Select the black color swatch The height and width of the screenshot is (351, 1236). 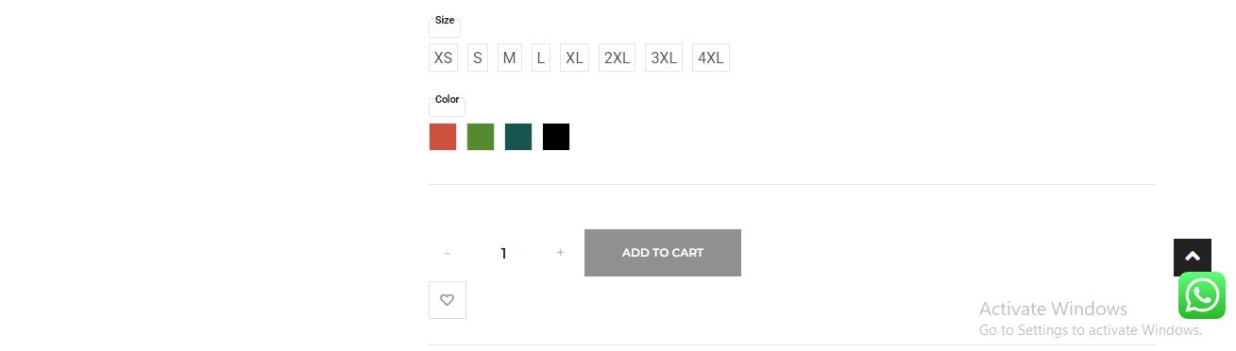click(x=556, y=137)
